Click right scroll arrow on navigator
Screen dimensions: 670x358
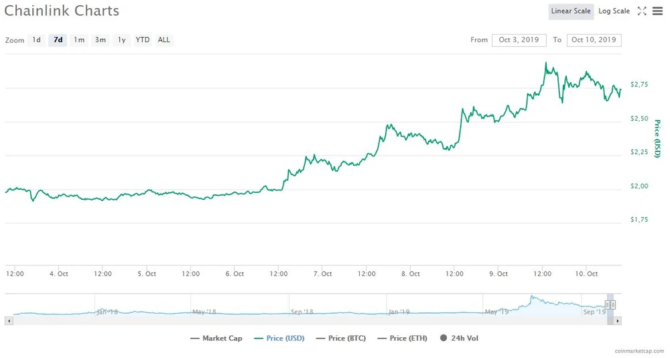pyautogui.click(x=618, y=320)
